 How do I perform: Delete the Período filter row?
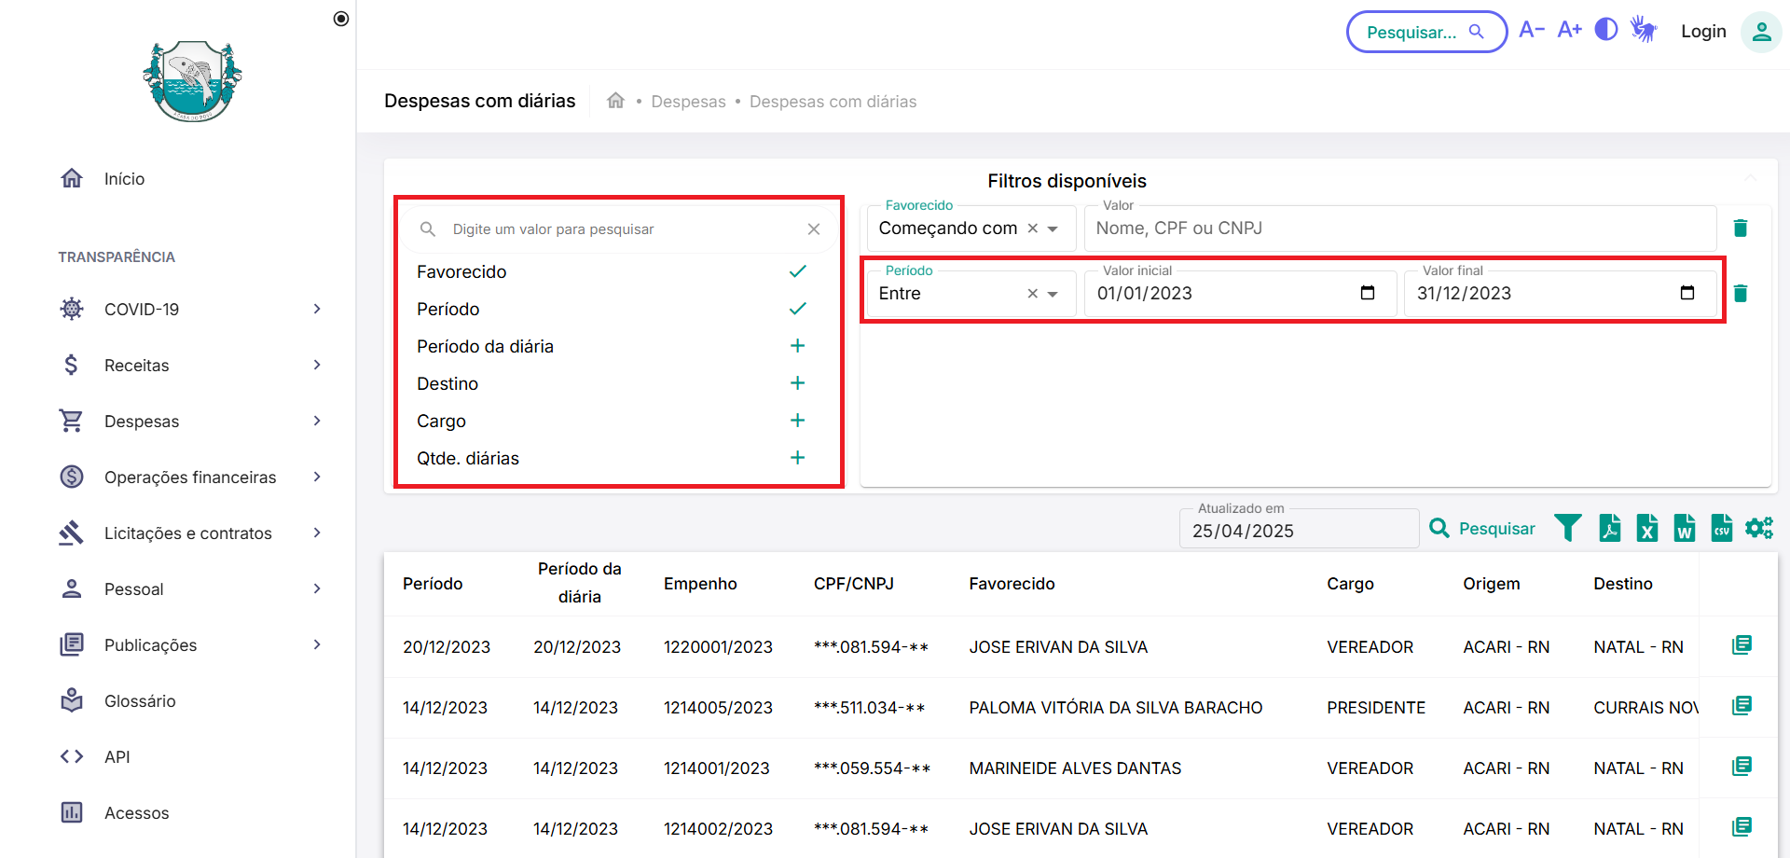(1741, 294)
